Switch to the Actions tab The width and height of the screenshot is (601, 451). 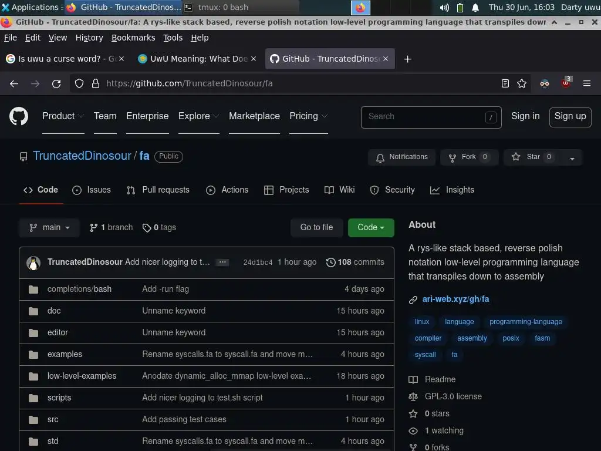pos(227,190)
